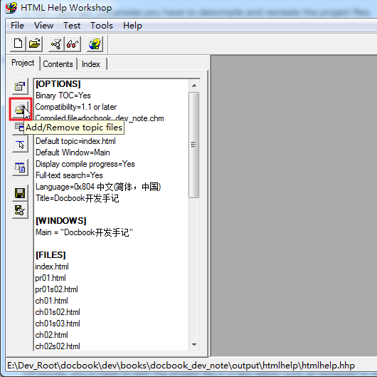Click the Open file toolbar icon
Screen dimensions: 377x377
coord(35,44)
